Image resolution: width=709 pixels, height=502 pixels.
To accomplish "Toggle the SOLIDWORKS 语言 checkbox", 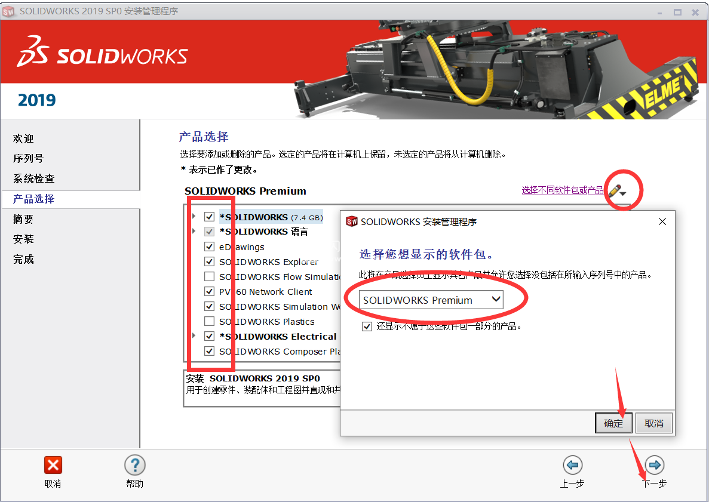I will coord(209,232).
